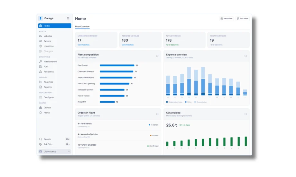Open the Alerts label in sidebar
The height and width of the screenshot is (177, 296).
(x=47, y=113)
